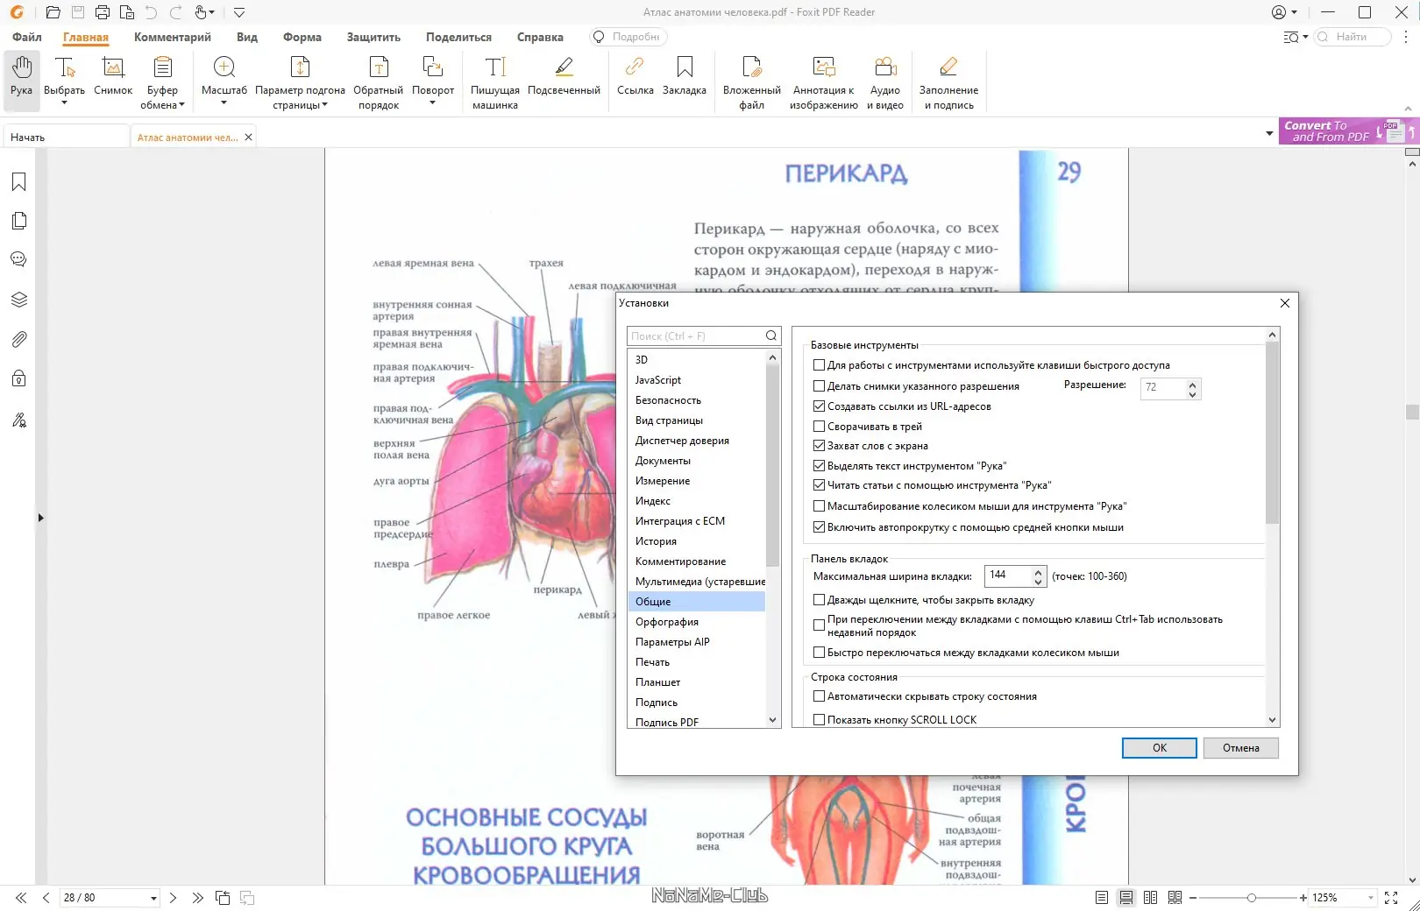Screen dimensions: 1420x911
Task: Click the Найти search box
Action: pyautogui.click(x=1353, y=37)
